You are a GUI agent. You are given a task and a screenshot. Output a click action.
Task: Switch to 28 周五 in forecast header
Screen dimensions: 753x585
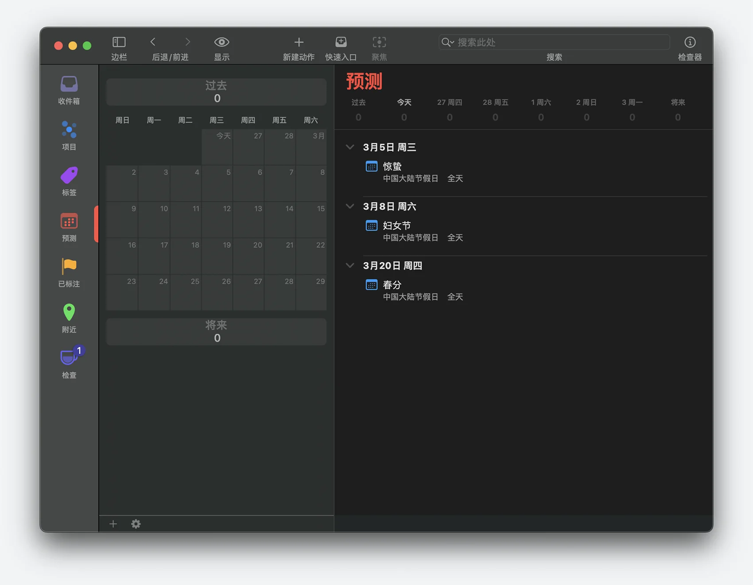click(x=495, y=109)
